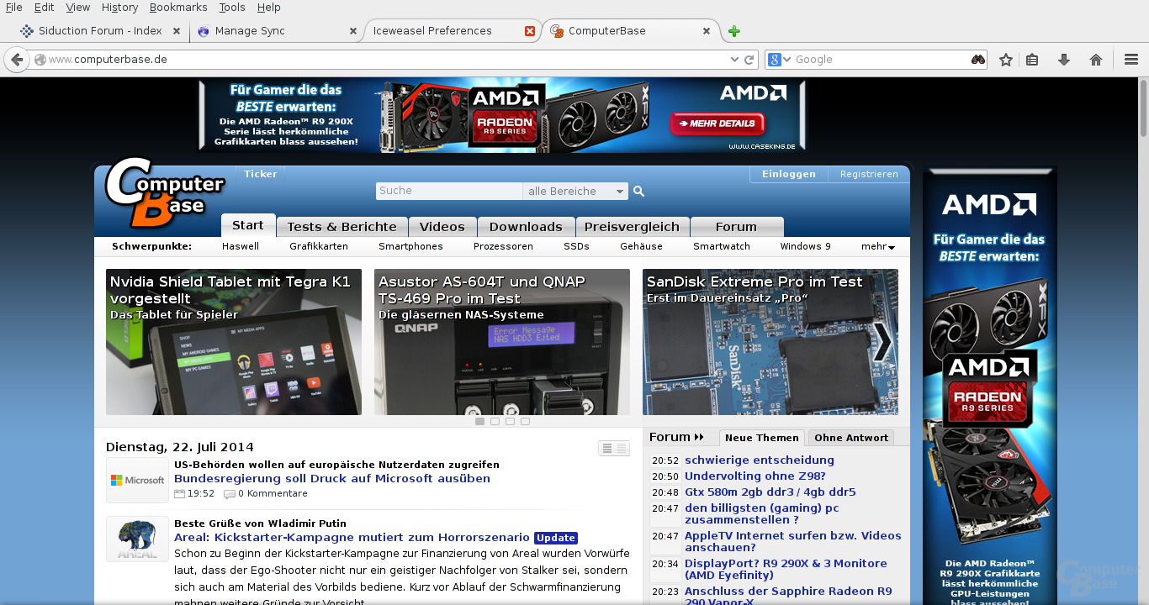Select the 'Ohne Antwort' forum tab
Screen dimensions: 1149x605
(x=851, y=438)
